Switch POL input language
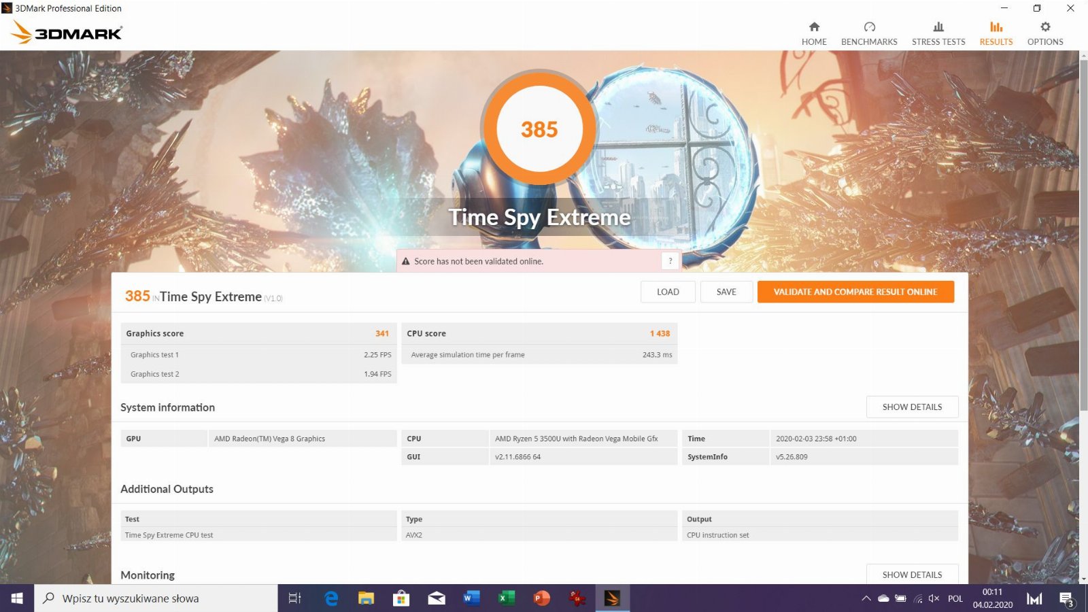This screenshot has width=1088, height=612. (x=955, y=598)
